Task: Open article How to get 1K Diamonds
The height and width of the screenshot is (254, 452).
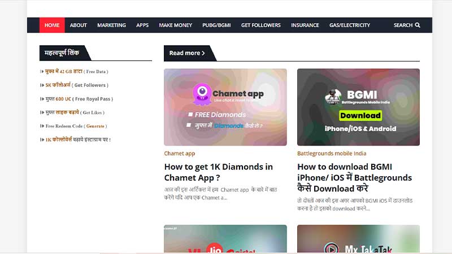Action: coord(219,172)
